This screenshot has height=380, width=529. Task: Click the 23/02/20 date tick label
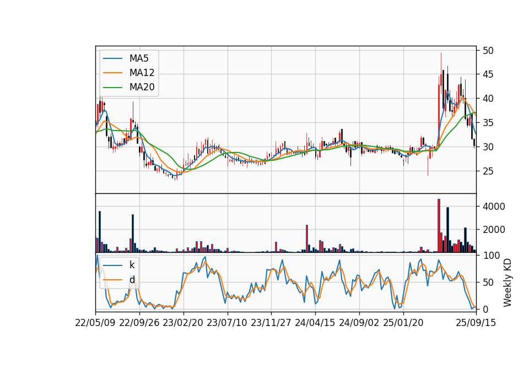pos(183,323)
